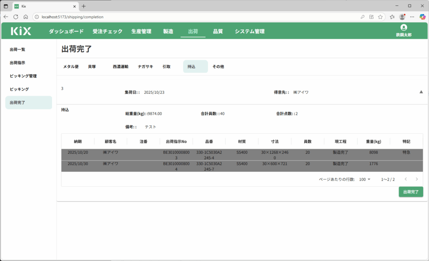
Task: Click the browser home icon
Action: (x=26, y=17)
